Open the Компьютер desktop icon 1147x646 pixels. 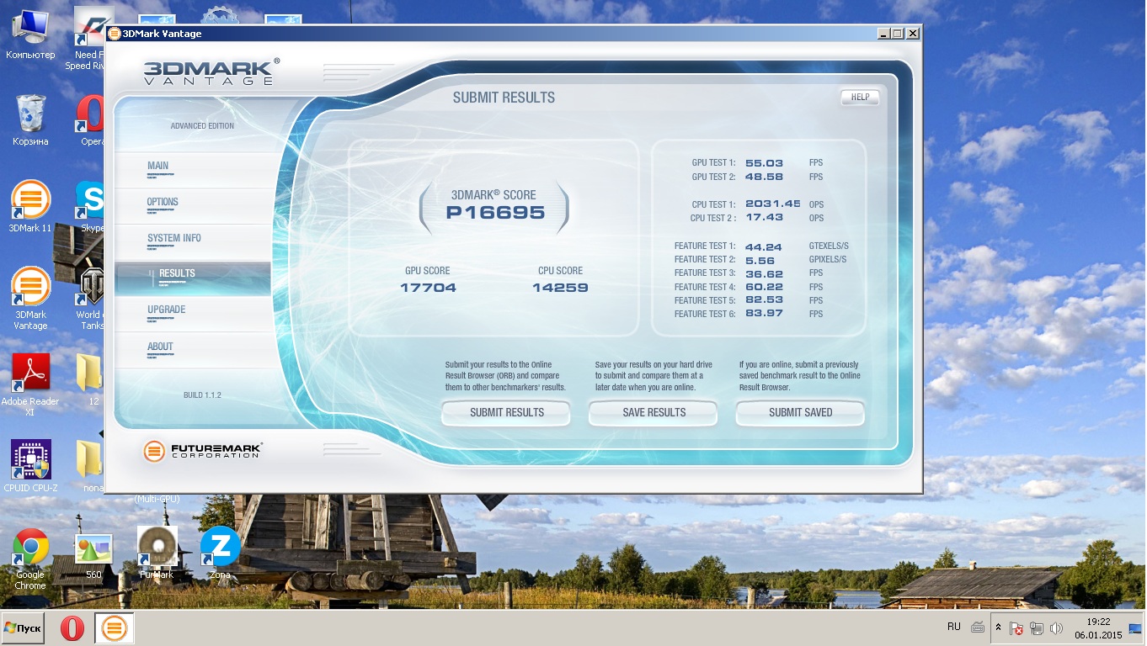point(30,34)
